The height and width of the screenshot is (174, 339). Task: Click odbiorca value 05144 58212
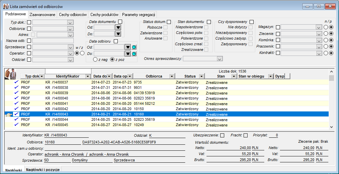click(144, 103)
